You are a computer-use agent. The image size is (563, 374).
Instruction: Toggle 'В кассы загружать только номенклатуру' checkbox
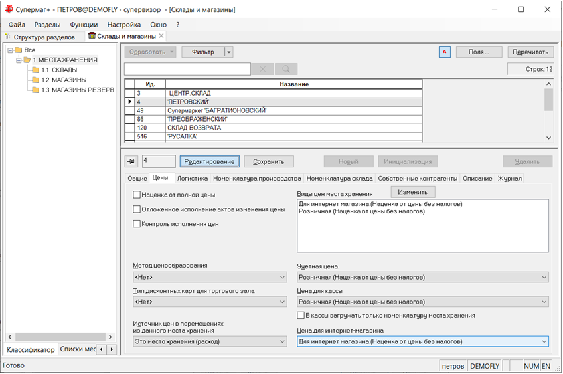[x=301, y=315]
